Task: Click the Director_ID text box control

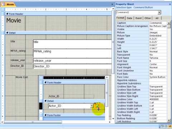Action: click(x=72, y=66)
